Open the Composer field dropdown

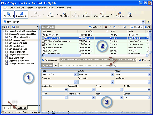click(x=76, y=82)
